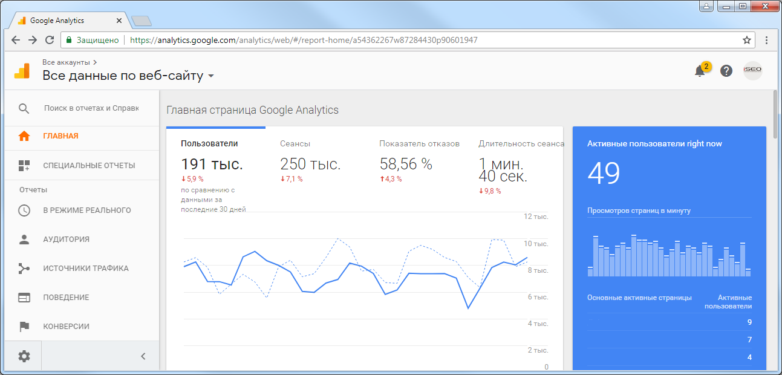Open the help question mark icon

tap(726, 71)
